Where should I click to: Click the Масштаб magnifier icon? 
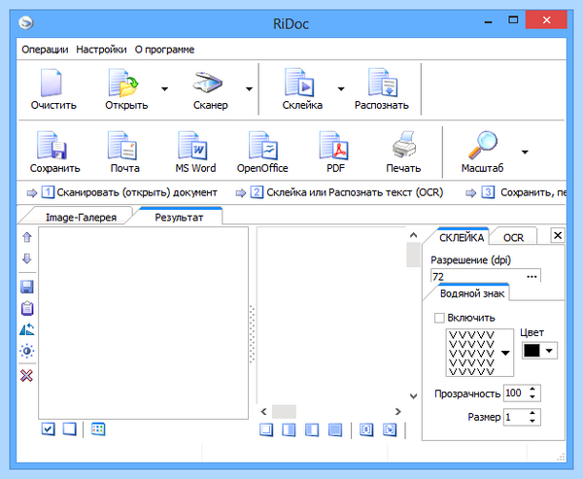coord(483,145)
